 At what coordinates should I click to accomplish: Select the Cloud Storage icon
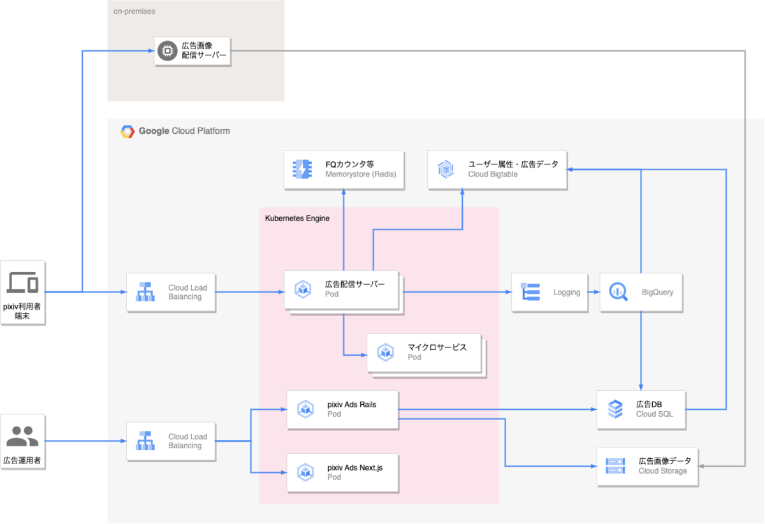coord(615,466)
